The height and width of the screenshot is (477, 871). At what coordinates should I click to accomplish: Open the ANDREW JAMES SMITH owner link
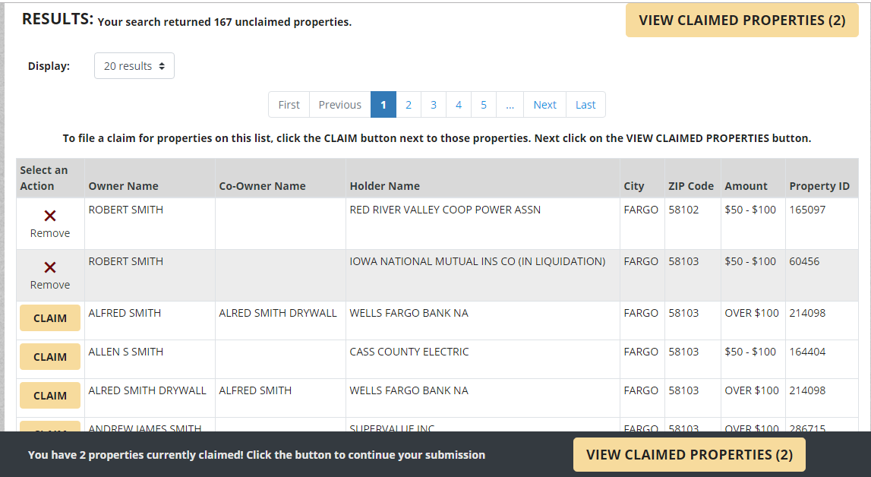point(147,429)
